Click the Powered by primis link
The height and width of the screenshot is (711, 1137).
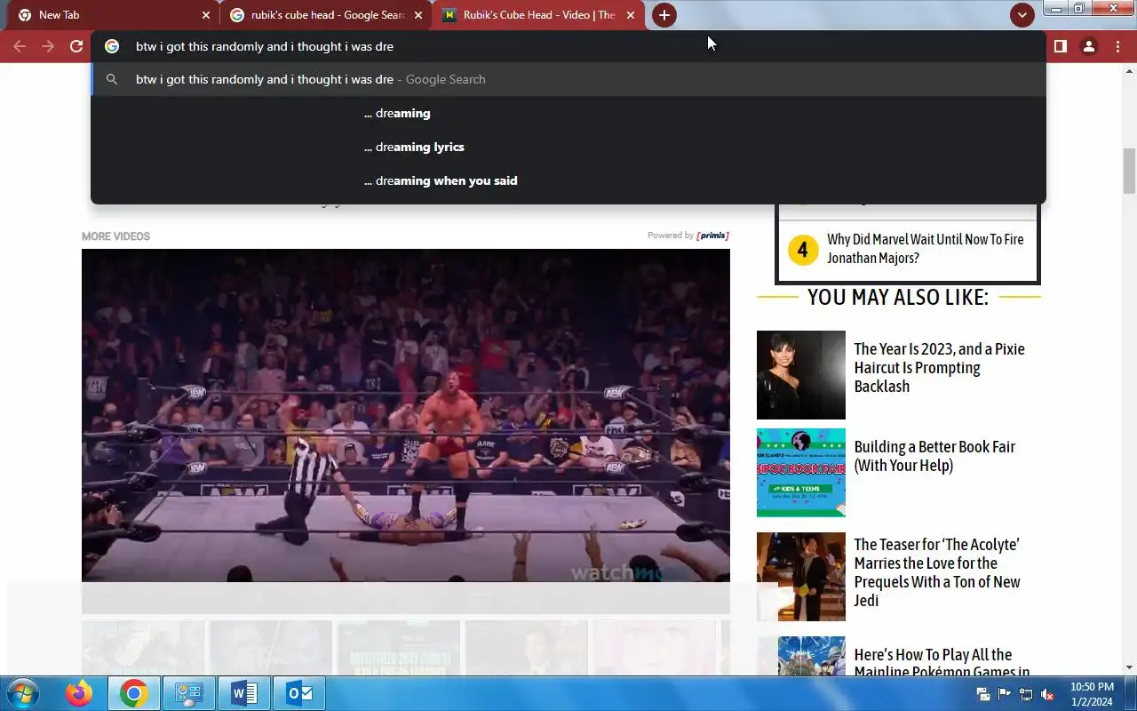click(x=688, y=236)
